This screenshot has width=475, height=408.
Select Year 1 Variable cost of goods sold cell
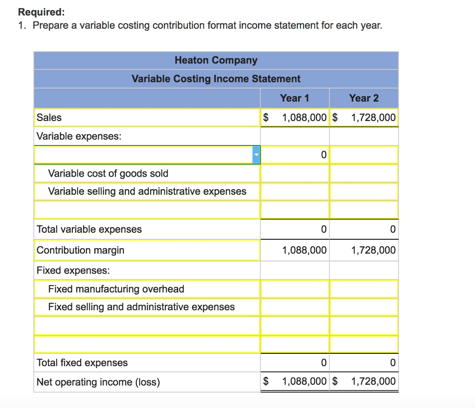click(295, 173)
